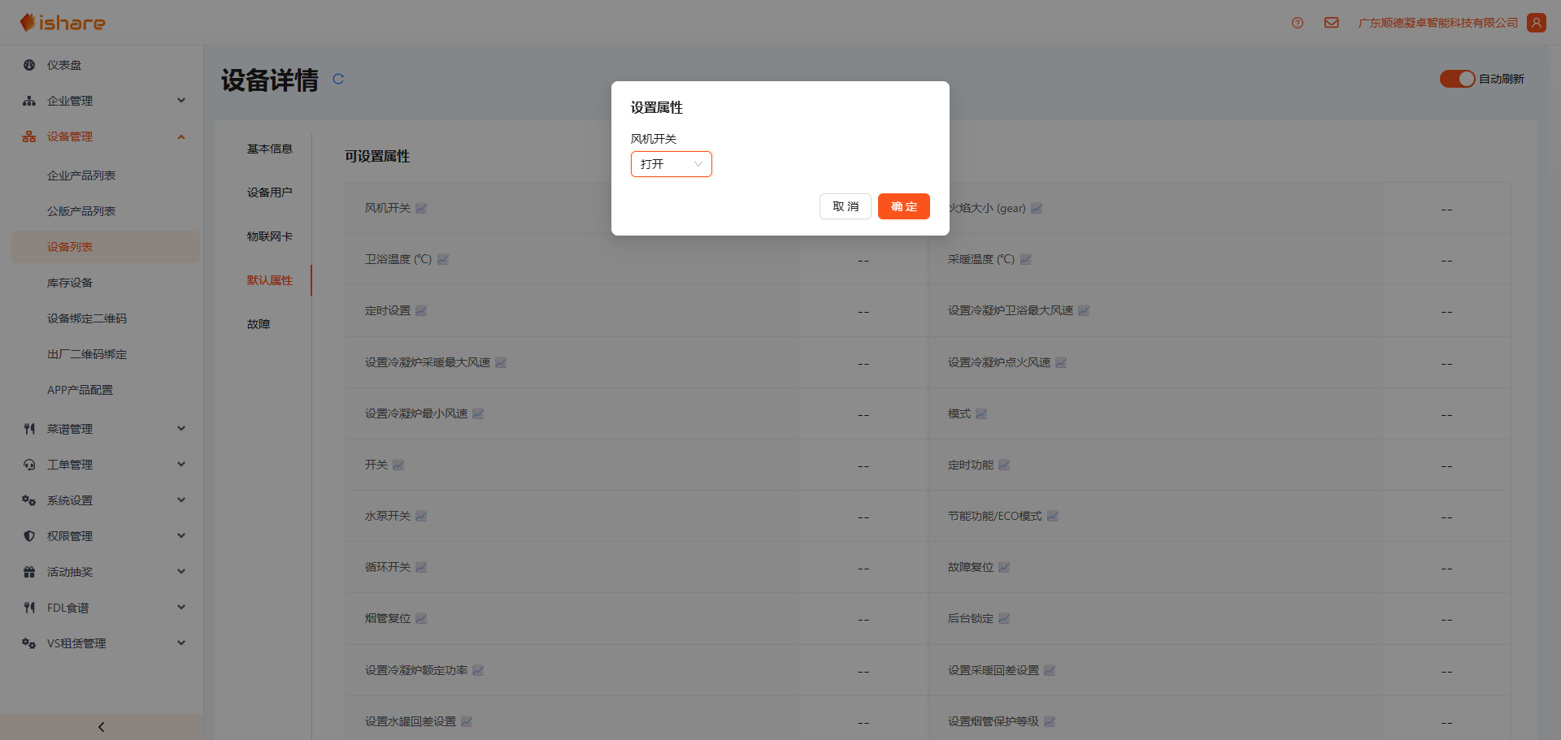Click the chart icon next to 模式
The width and height of the screenshot is (1561, 740).
(981, 414)
